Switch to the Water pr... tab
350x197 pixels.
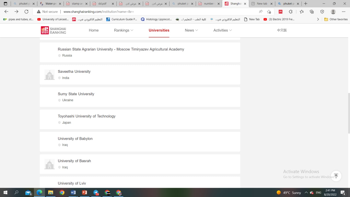pos(50,4)
